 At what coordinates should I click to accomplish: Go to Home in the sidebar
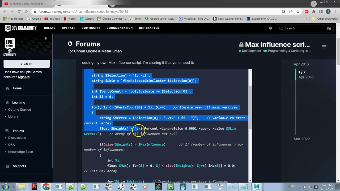click(17, 88)
